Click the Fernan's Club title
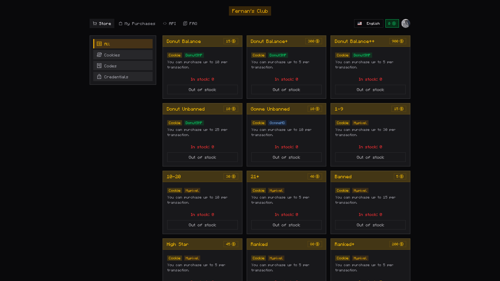Screen dimensions: 500x281 click(x=250, y=11)
